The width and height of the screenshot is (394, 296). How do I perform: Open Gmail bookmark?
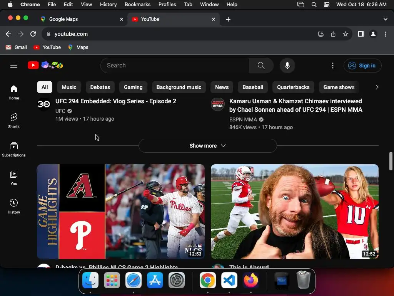point(17,47)
